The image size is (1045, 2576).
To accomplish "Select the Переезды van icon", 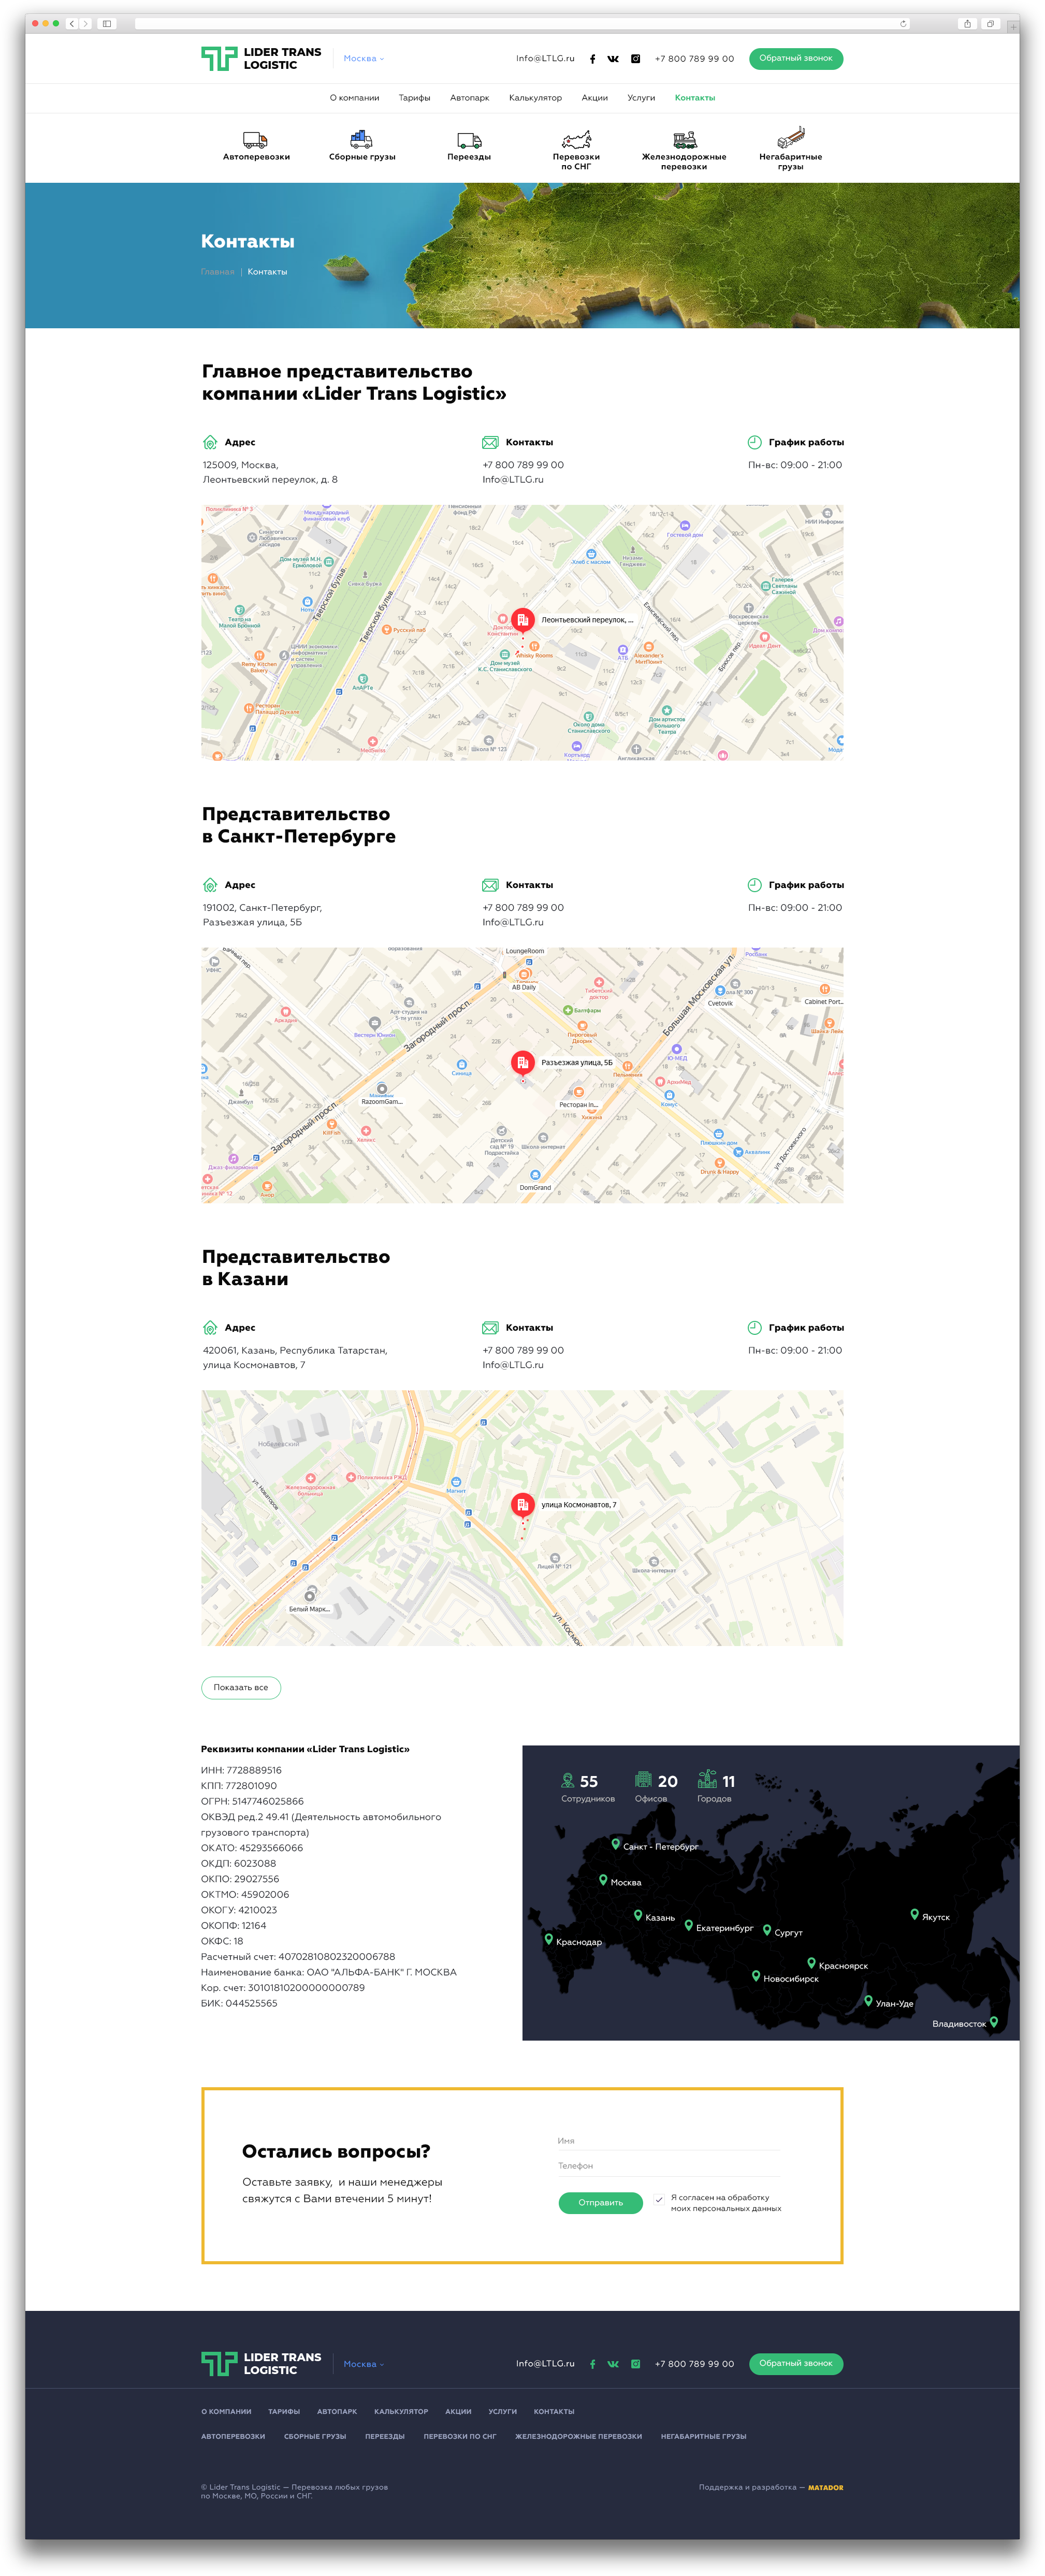I will coord(469,141).
